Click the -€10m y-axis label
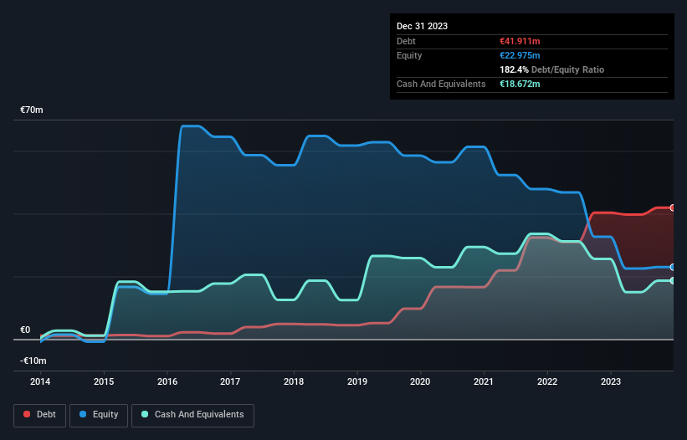 click(33, 361)
